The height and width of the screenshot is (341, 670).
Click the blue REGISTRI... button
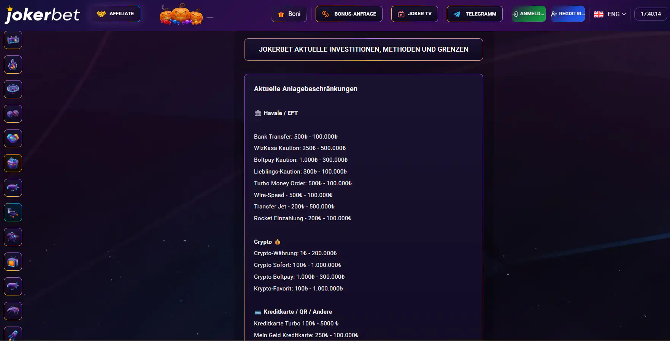(x=568, y=14)
